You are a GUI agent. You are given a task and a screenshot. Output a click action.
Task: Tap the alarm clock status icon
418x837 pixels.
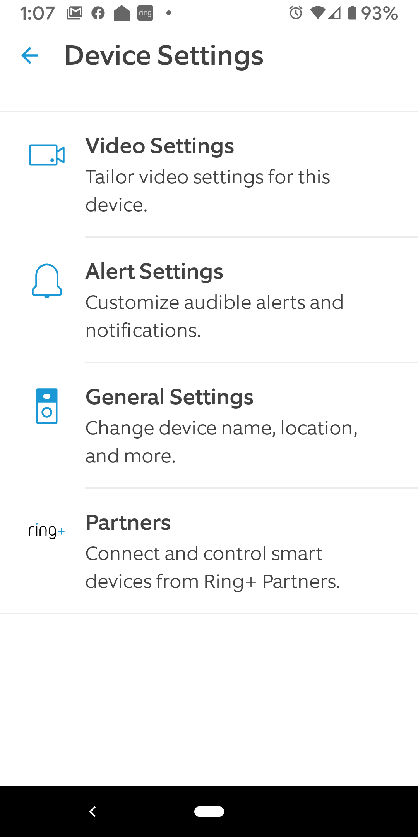point(295,13)
